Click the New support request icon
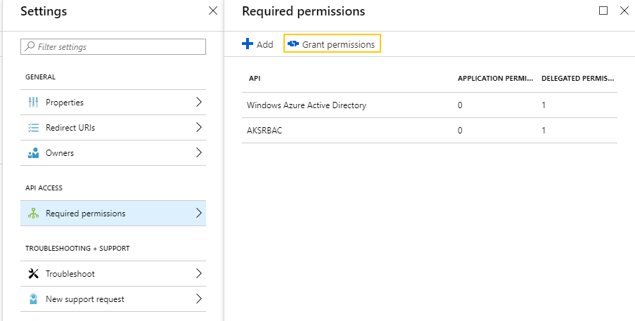 tap(32, 299)
